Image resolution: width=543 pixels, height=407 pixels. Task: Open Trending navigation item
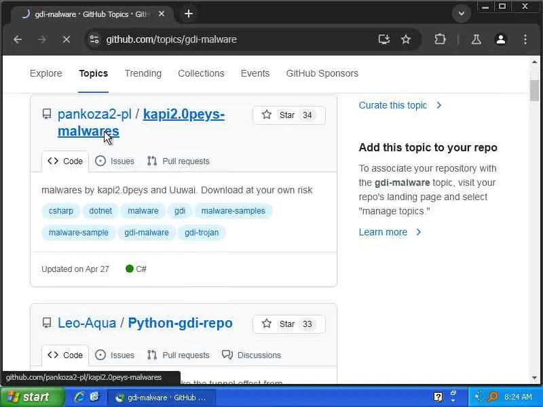coord(143,73)
